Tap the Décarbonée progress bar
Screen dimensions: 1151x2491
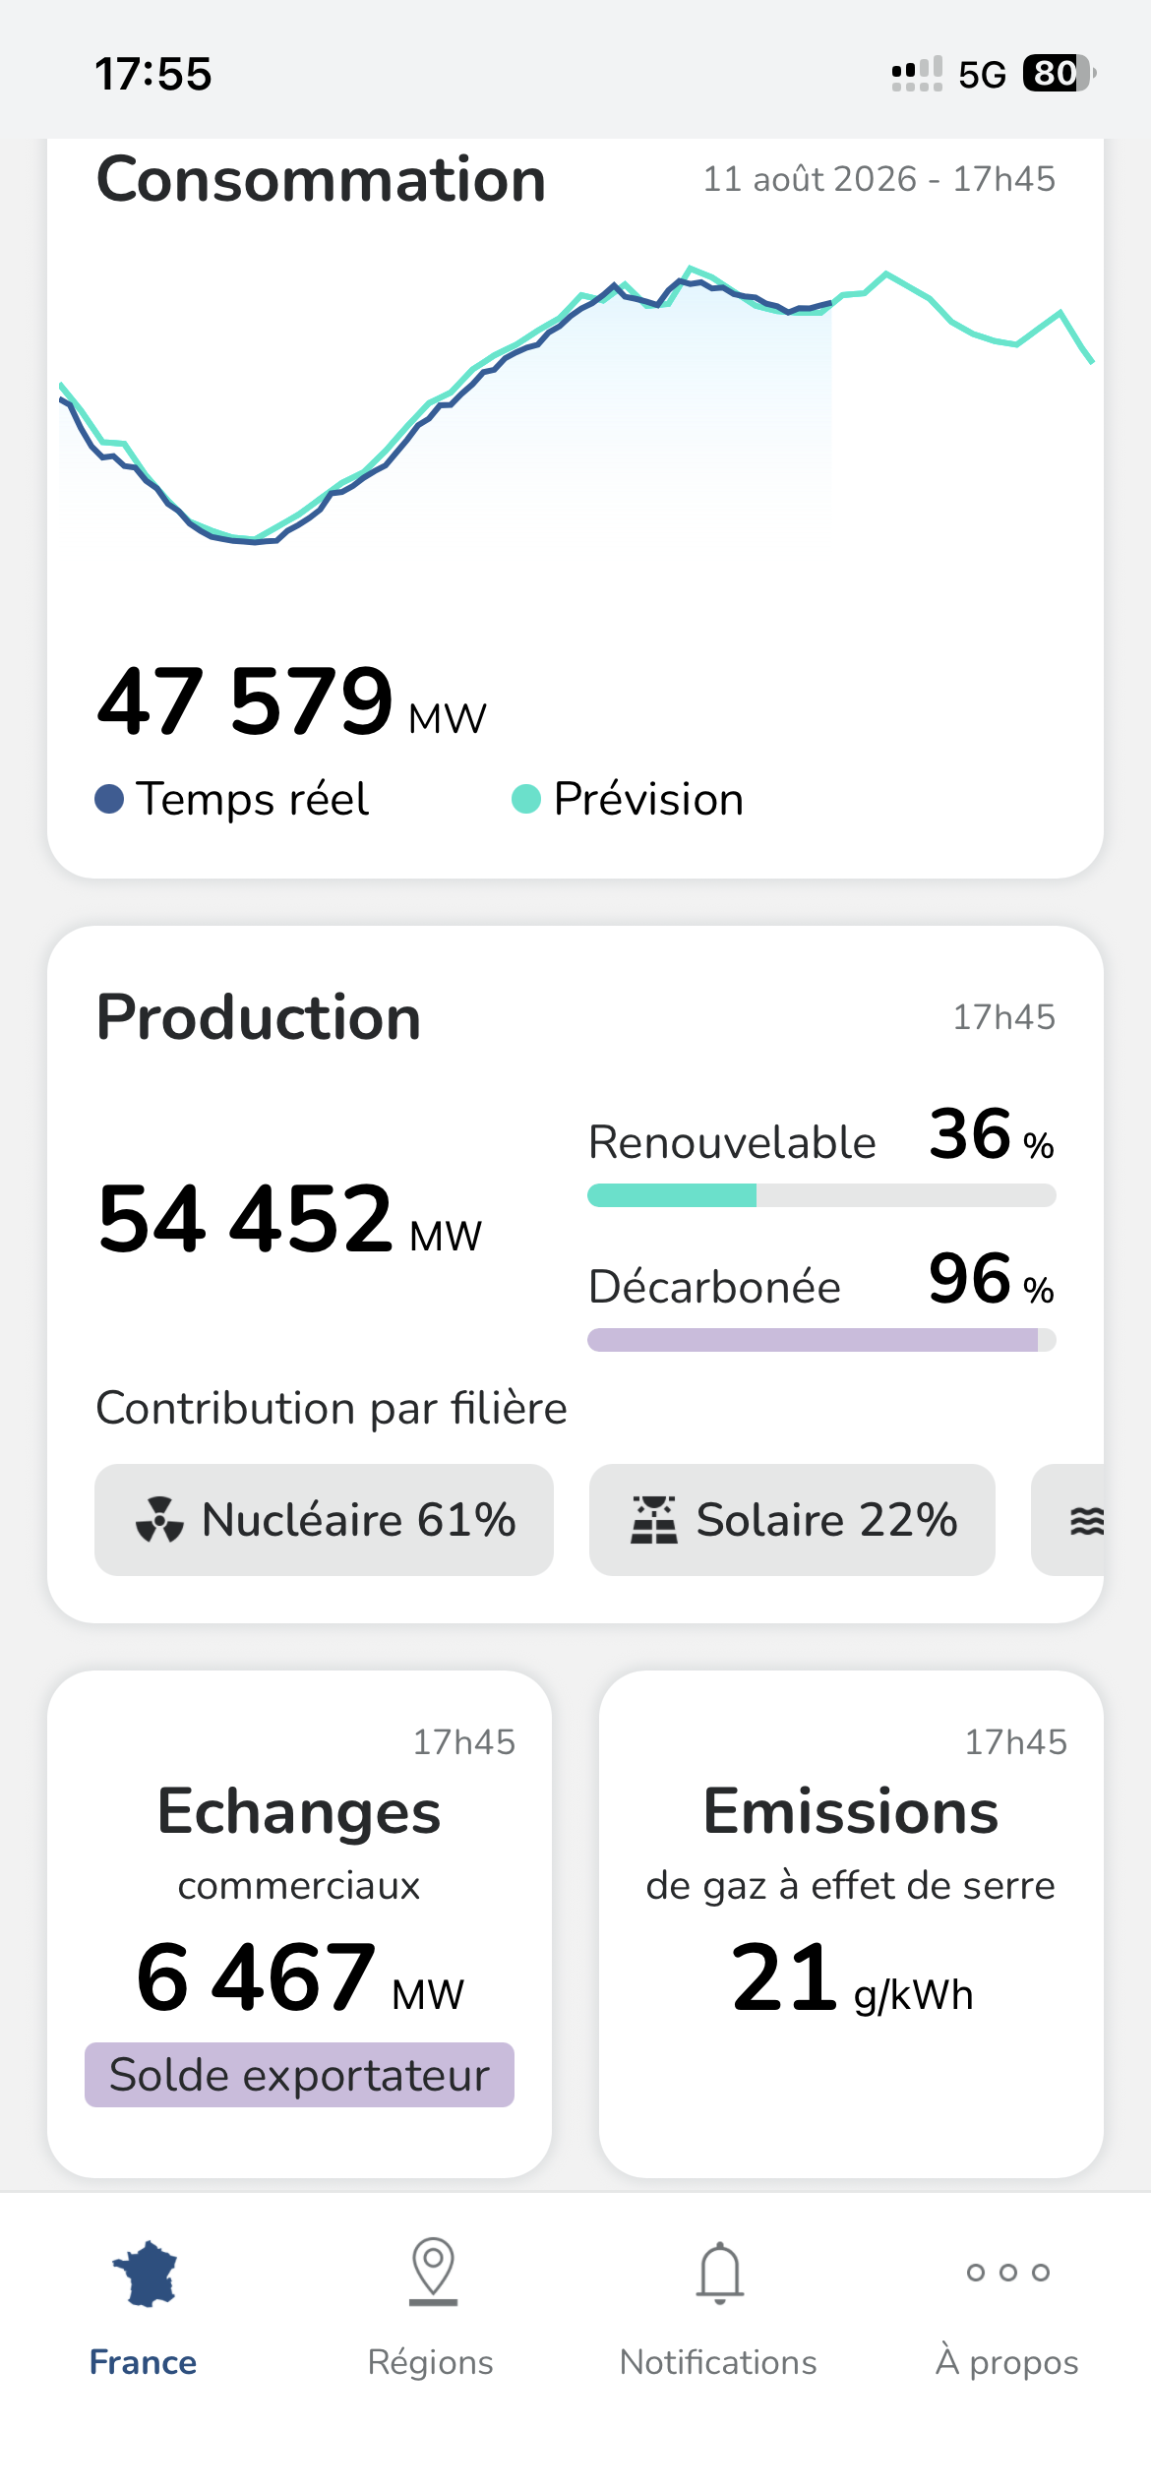click(x=821, y=1340)
